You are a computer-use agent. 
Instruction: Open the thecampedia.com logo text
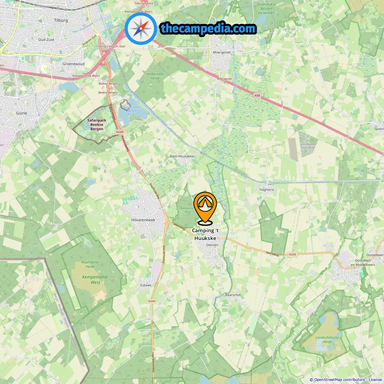[x=208, y=28]
